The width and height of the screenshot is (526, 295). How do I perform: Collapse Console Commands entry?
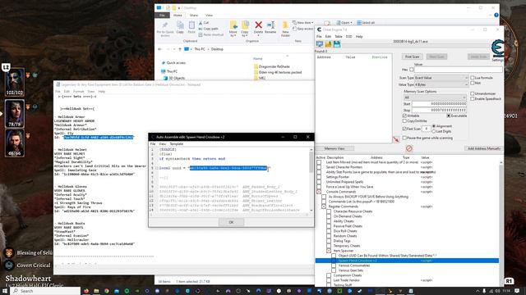coord(319,192)
